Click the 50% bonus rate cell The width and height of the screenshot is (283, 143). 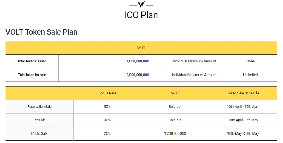pos(107,107)
